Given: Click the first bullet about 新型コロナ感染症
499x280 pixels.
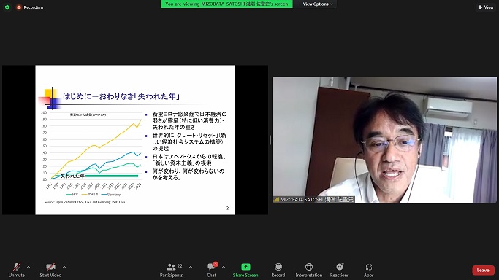Looking at the screenshot, I should pos(189,120).
